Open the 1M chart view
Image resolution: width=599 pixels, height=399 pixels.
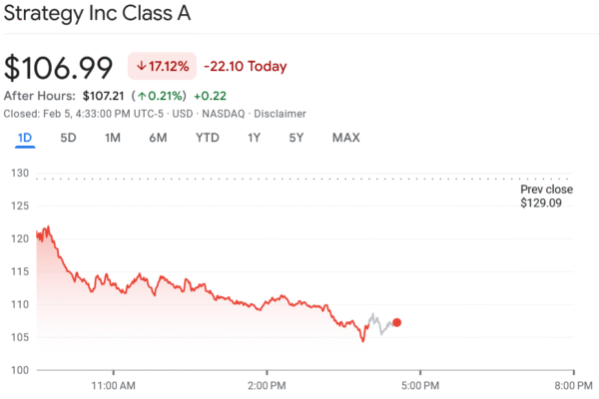[x=113, y=138]
